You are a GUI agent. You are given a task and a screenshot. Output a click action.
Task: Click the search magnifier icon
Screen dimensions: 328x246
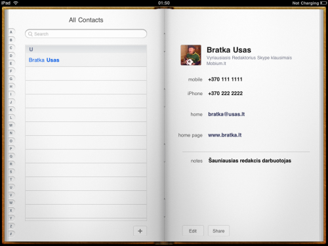coord(30,34)
